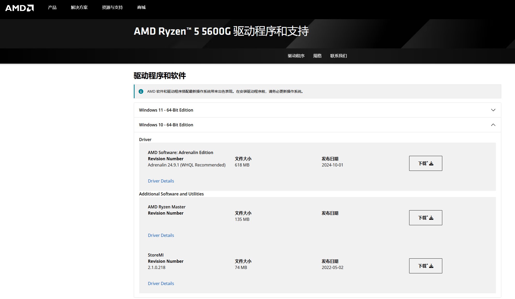Open the 解决方案 menu
This screenshot has height=299, width=515.
(x=79, y=8)
